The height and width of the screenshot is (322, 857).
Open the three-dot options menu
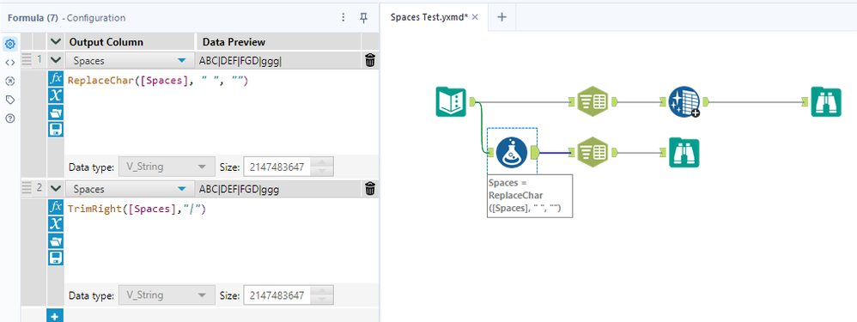[343, 17]
